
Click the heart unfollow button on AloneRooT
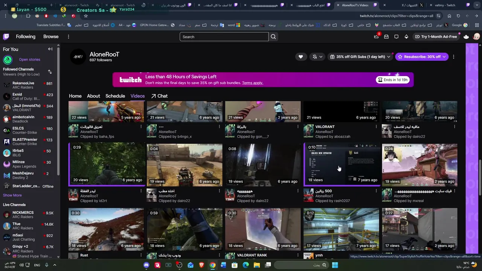[300, 57]
